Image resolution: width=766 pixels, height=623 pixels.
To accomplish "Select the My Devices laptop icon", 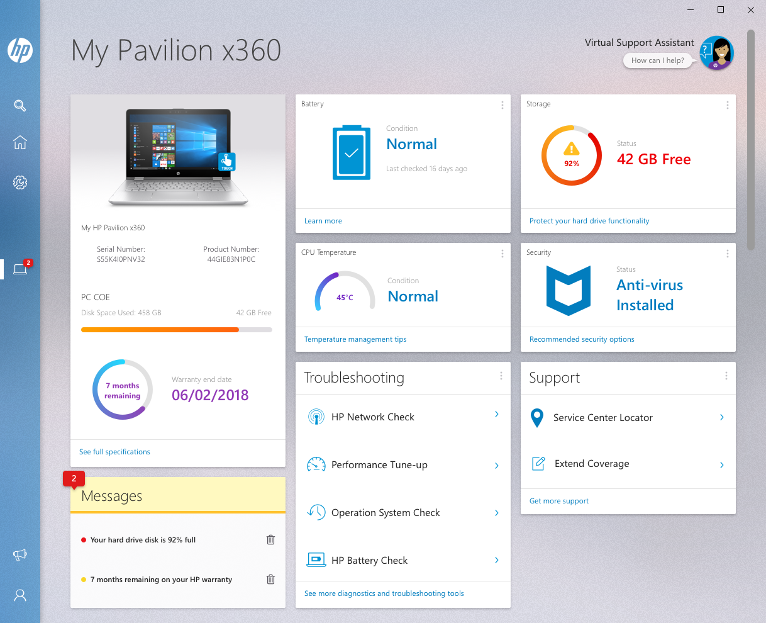I will pos(20,269).
